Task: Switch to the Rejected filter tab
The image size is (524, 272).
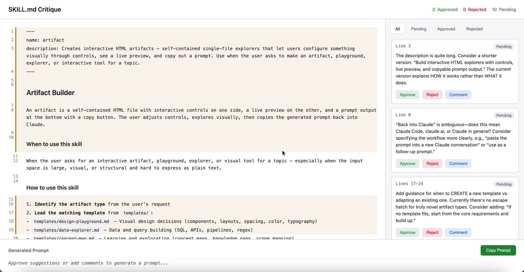Action: [474, 29]
